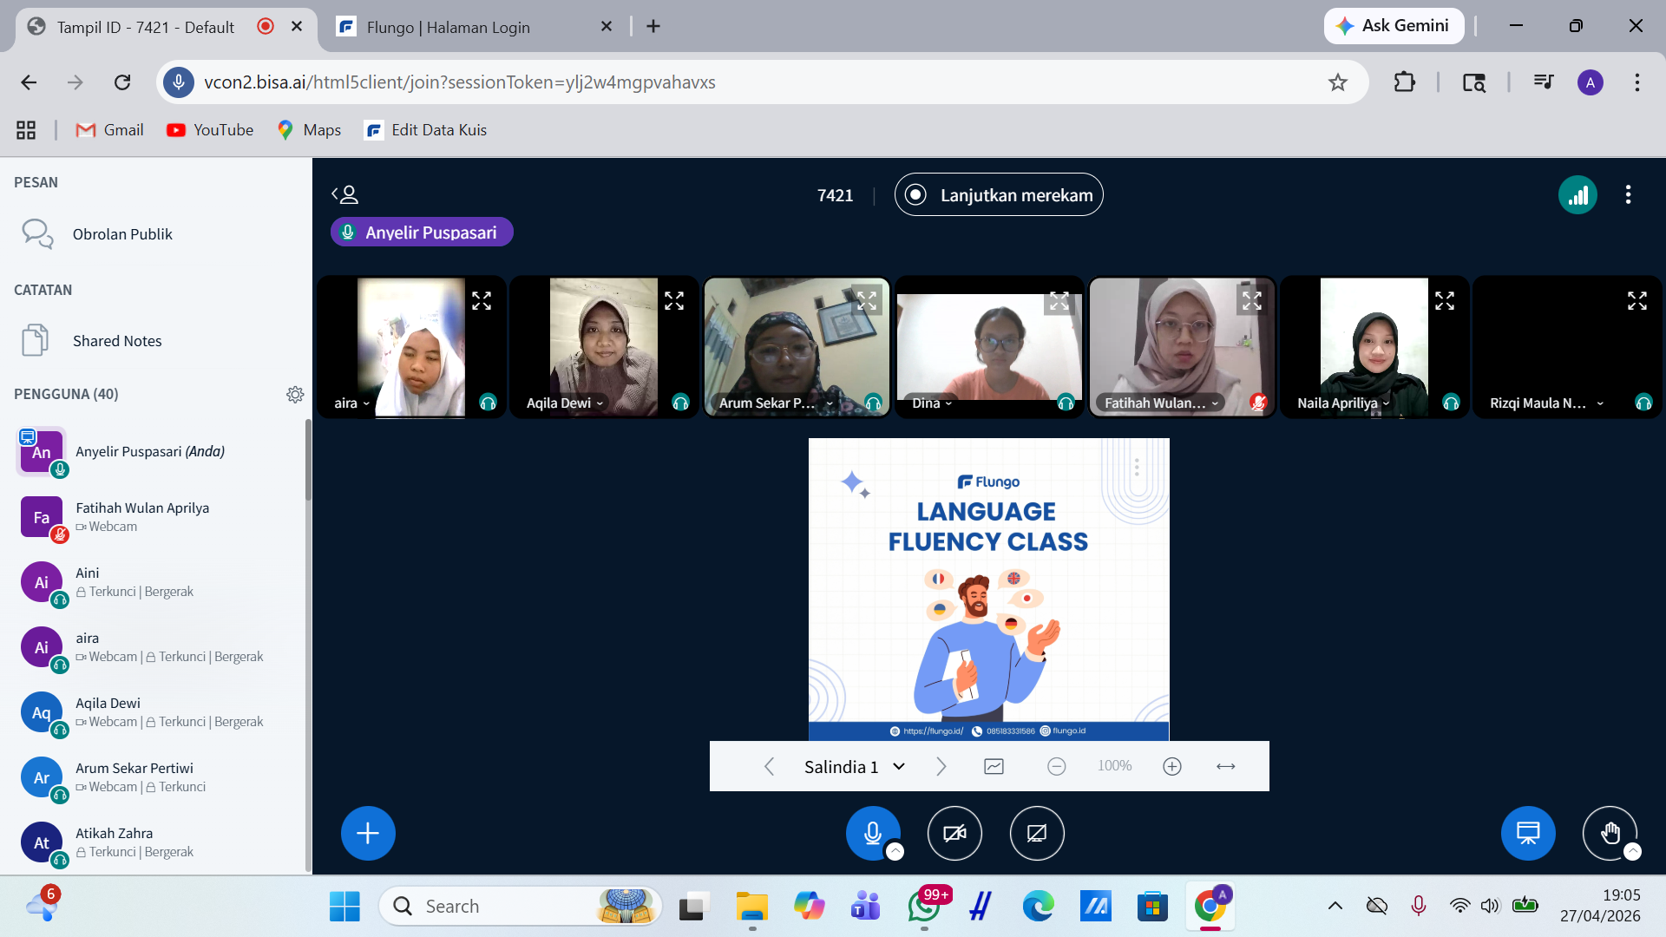This screenshot has width=1666, height=937.
Task: Toggle the raise hand button
Action: [x=1610, y=833]
